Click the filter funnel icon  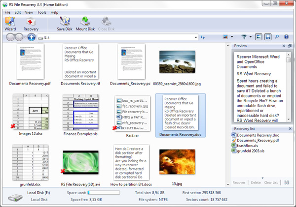click(x=244, y=37)
